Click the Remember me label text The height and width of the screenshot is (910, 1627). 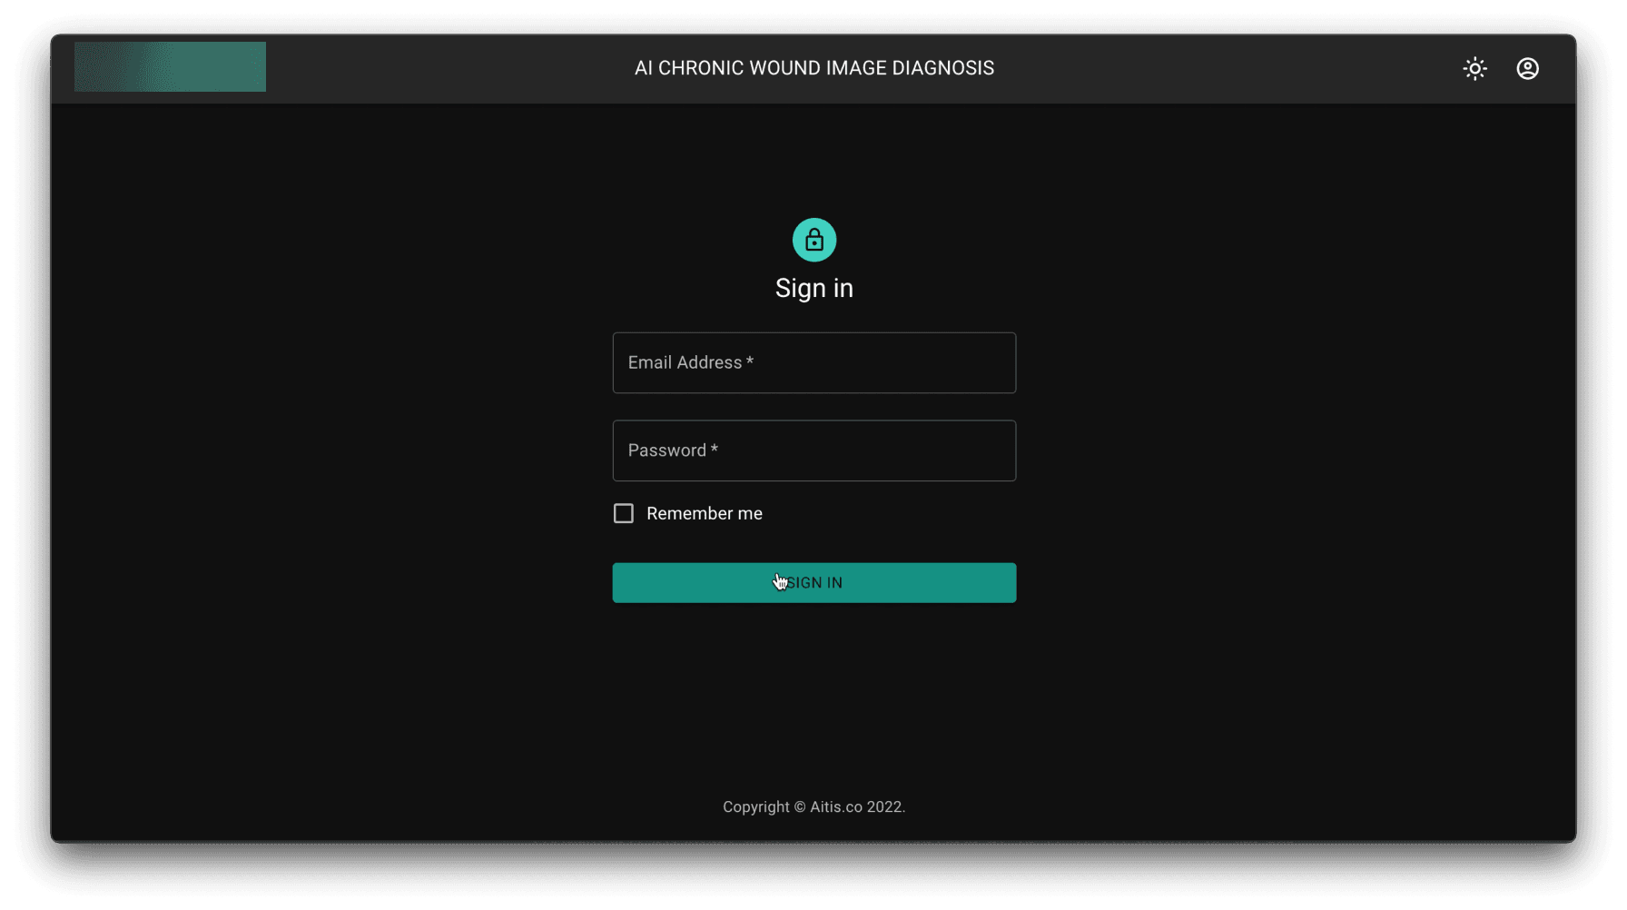[704, 513]
